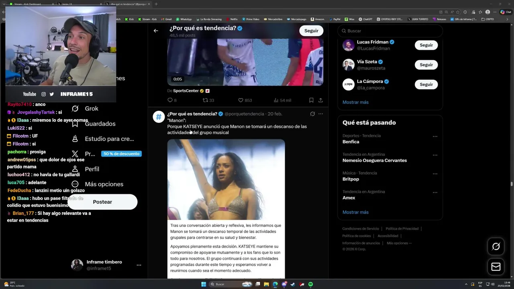Go to Perfil in the sidebar

click(85, 169)
